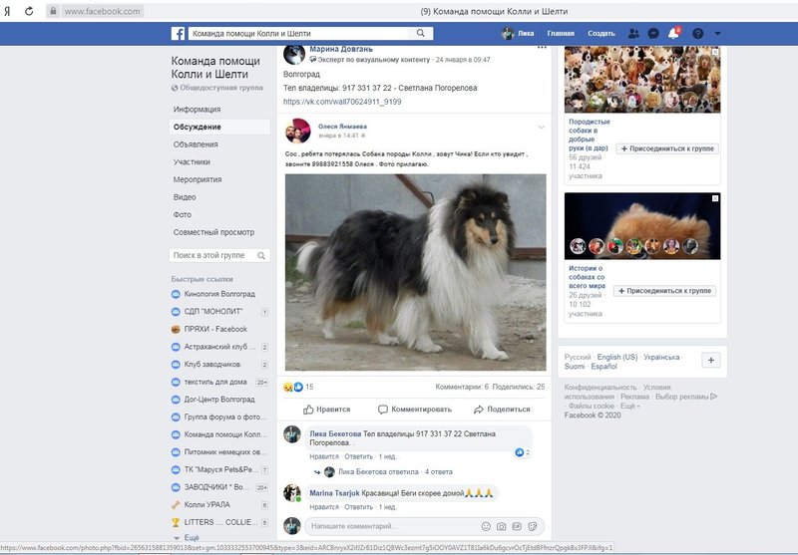Open the help question mark icon

click(x=697, y=34)
